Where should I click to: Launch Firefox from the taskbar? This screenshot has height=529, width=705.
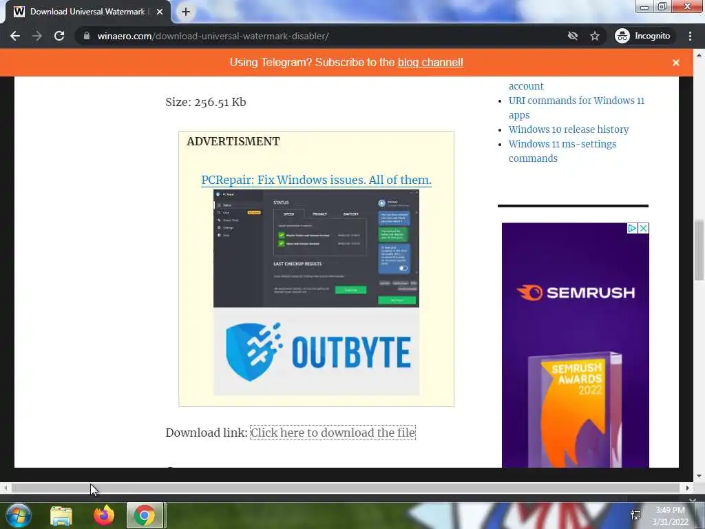point(104,515)
